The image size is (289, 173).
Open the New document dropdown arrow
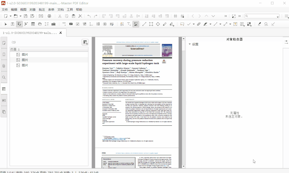[10, 16]
